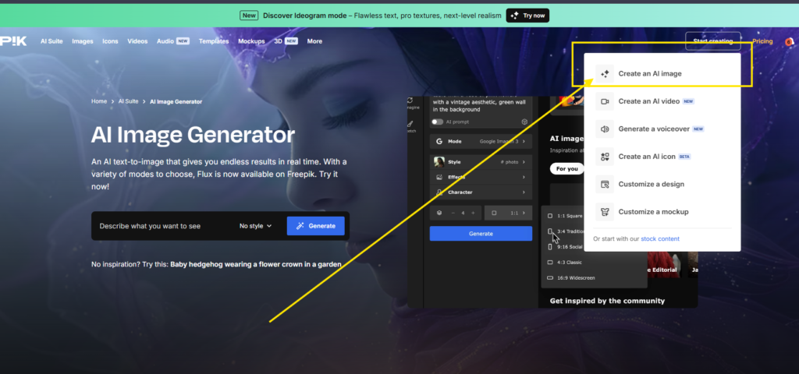Click the stock content link
The width and height of the screenshot is (799, 374).
pos(660,238)
